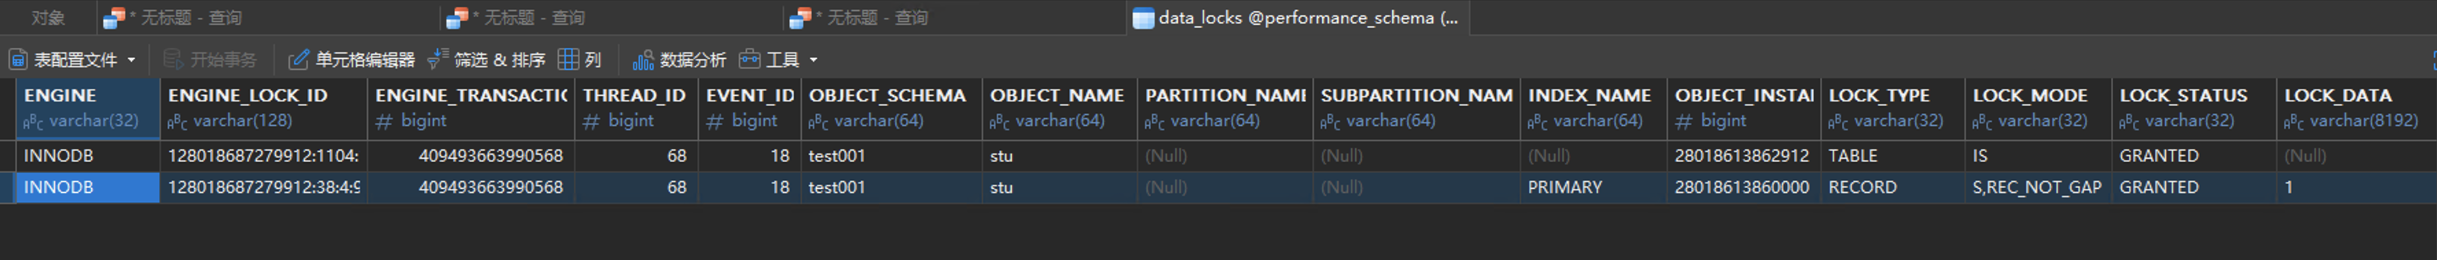The height and width of the screenshot is (260, 2437).
Task: Click the ENGINE column header
Action: [x=87, y=108]
